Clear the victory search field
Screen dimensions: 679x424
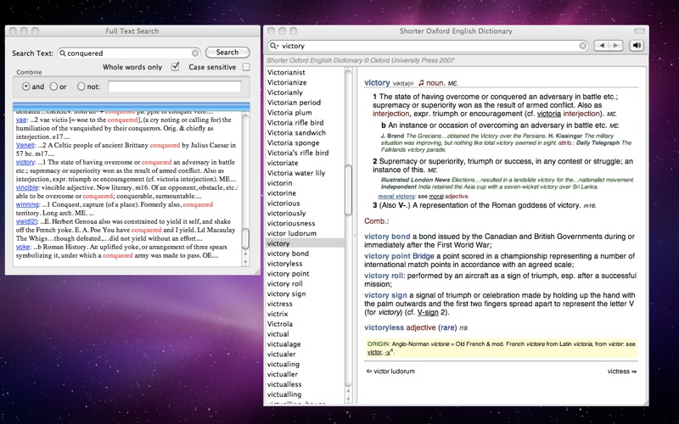(583, 46)
